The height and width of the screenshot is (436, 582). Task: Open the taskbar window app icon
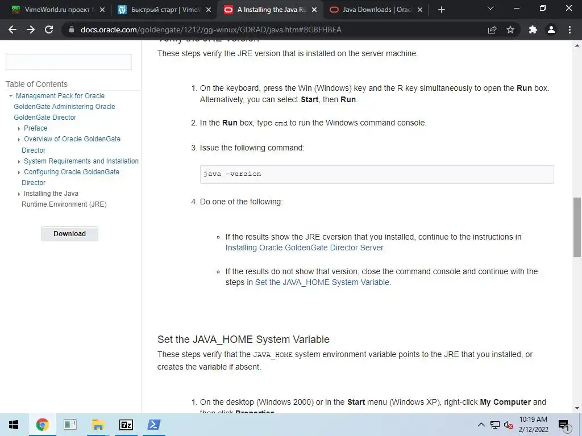coord(70,425)
